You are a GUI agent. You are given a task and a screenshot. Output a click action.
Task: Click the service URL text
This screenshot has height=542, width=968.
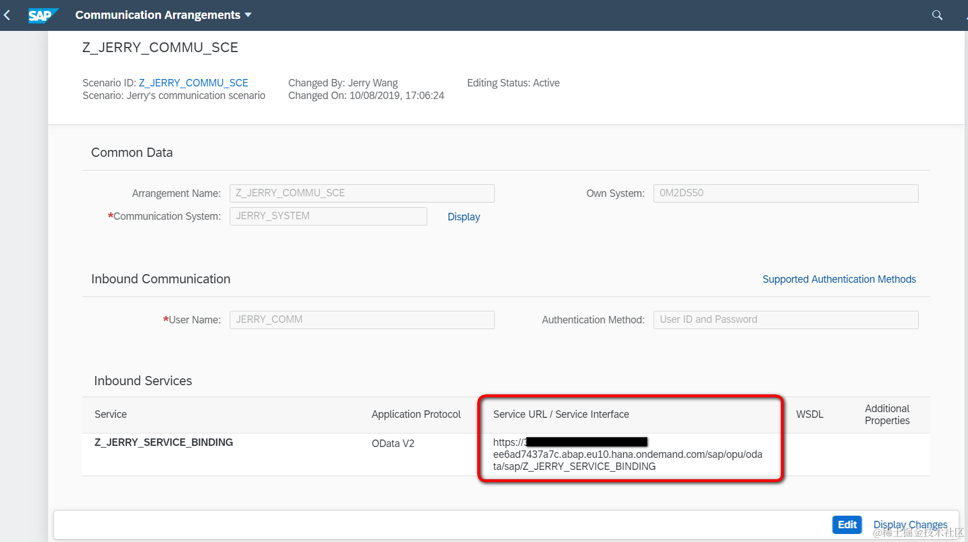[628, 454]
